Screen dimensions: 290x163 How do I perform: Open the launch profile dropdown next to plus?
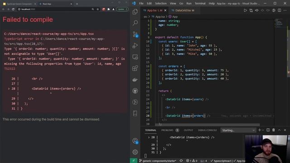coord(263,130)
